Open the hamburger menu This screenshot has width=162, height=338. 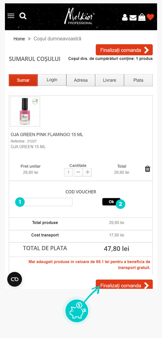click(11, 16)
